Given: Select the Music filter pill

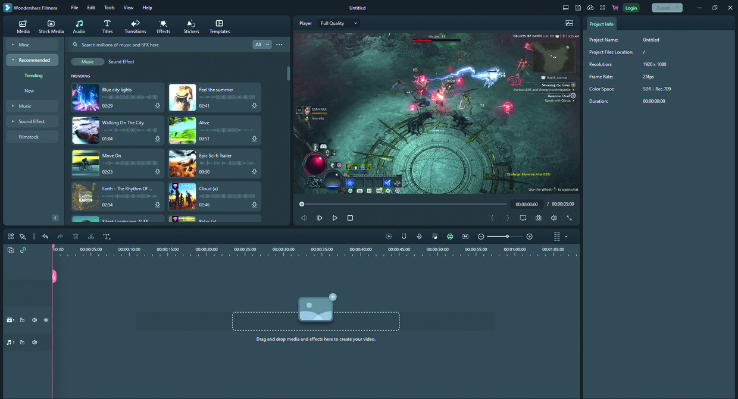Looking at the screenshot, I should click(x=87, y=62).
